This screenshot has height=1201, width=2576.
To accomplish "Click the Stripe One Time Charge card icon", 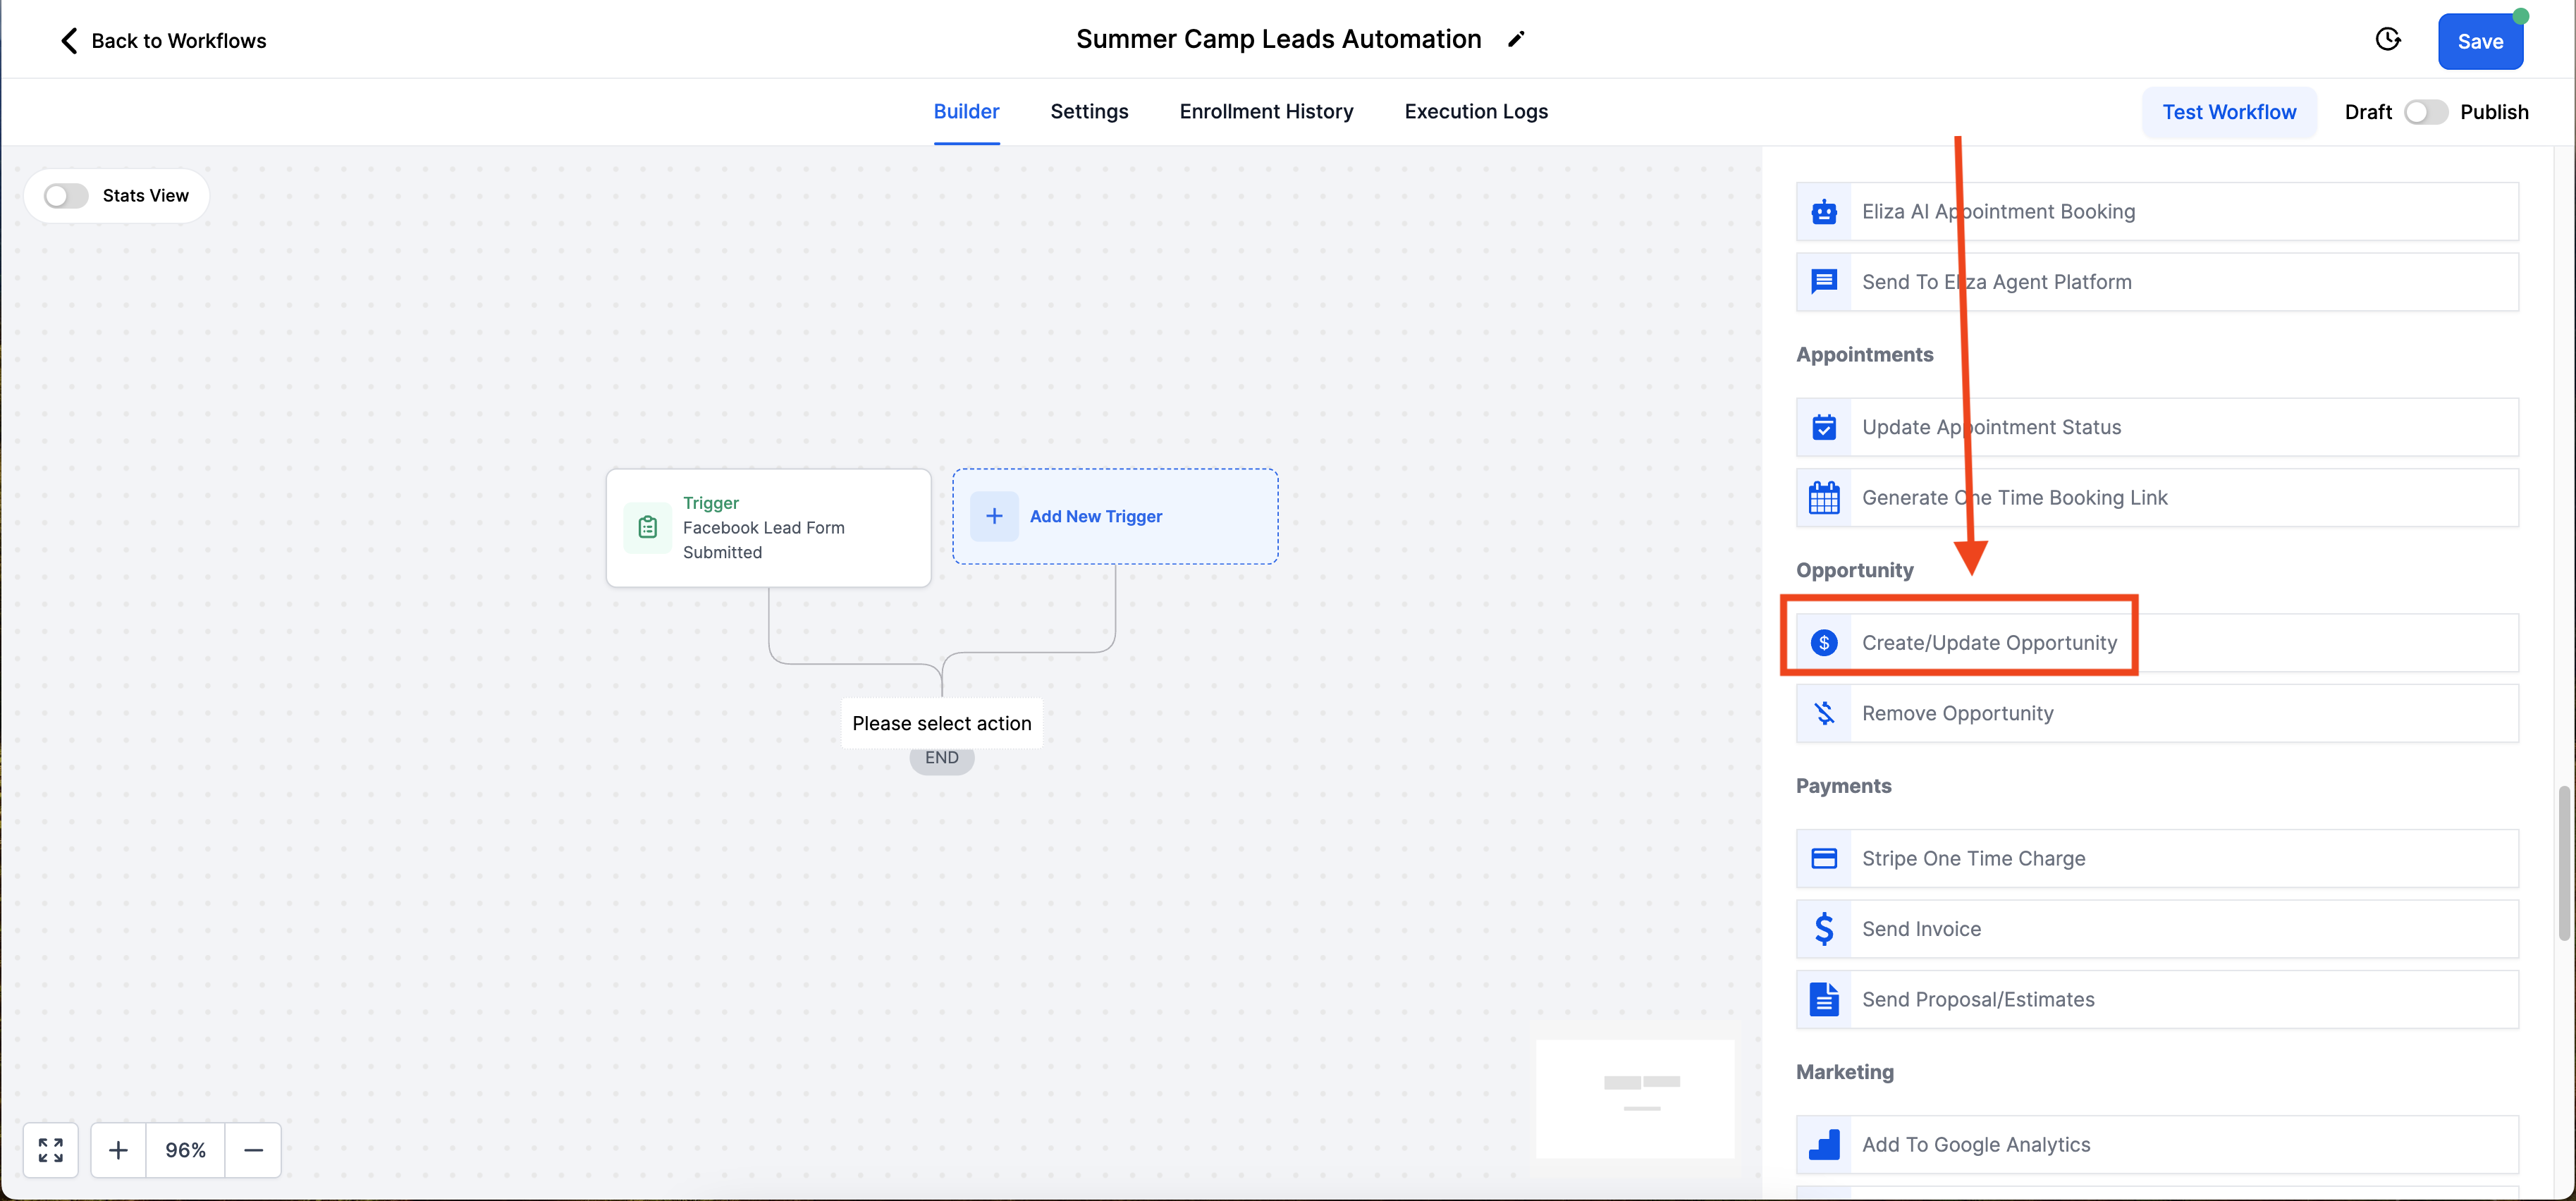I will 1824,858.
